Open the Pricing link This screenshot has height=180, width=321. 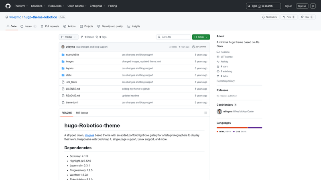click(x=113, y=6)
